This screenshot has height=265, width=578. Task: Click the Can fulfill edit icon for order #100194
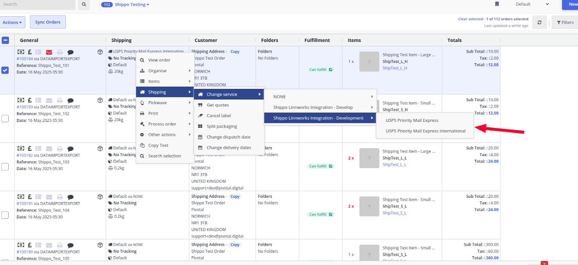(331, 69)
